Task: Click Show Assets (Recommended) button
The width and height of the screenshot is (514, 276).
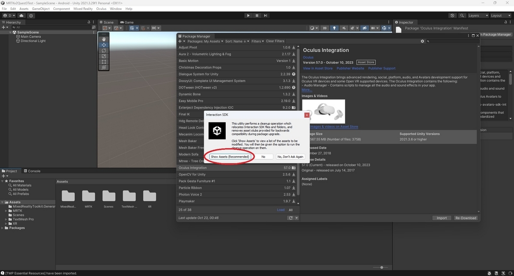Action: coord(230,157)
